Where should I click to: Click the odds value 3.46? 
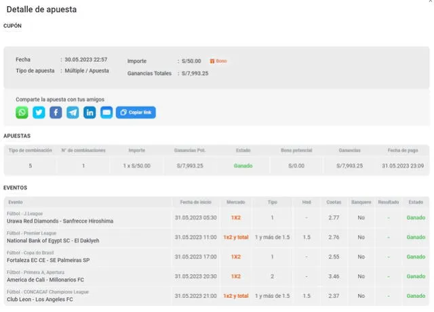click(334, 276)
